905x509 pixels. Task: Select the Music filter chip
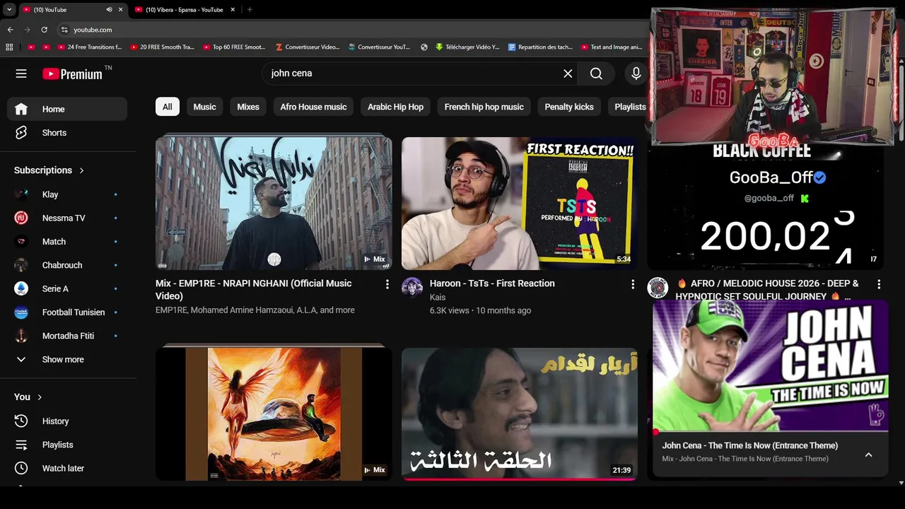point(204,107)
